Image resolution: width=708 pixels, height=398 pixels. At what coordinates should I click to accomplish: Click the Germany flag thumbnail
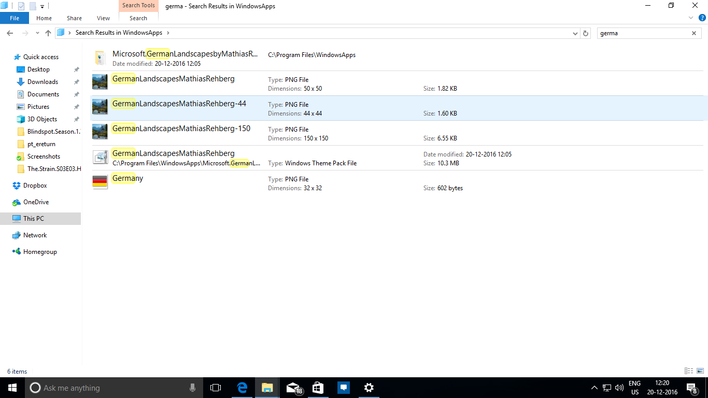point(100,182)
